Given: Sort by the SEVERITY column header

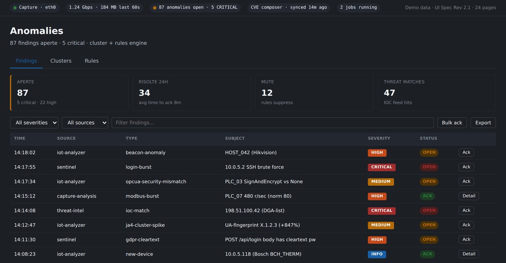Looking at the screenshot, I should click(x=379, y=138).
